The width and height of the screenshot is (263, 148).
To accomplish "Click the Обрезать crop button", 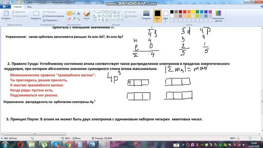I will (x=49, y=12).
